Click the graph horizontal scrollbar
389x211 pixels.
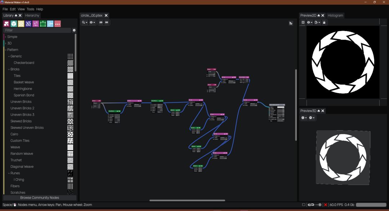(187, 200)
